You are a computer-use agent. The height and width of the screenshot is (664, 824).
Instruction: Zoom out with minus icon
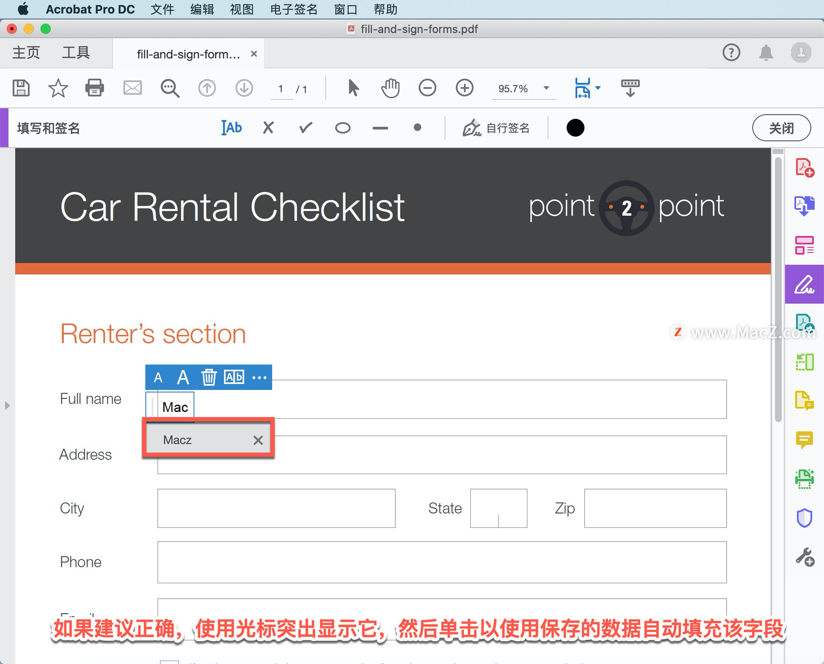pyautogui.click(x=427, y=88)
